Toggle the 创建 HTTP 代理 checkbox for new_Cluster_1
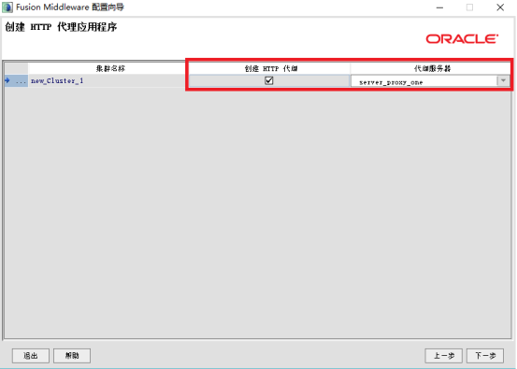517x369 pixels. (268, 80)
